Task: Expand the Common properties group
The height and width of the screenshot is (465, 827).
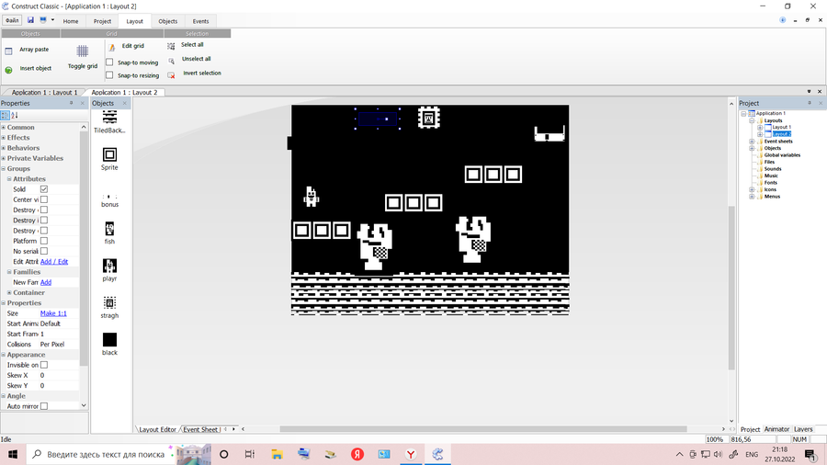Action: click(3, 127)
